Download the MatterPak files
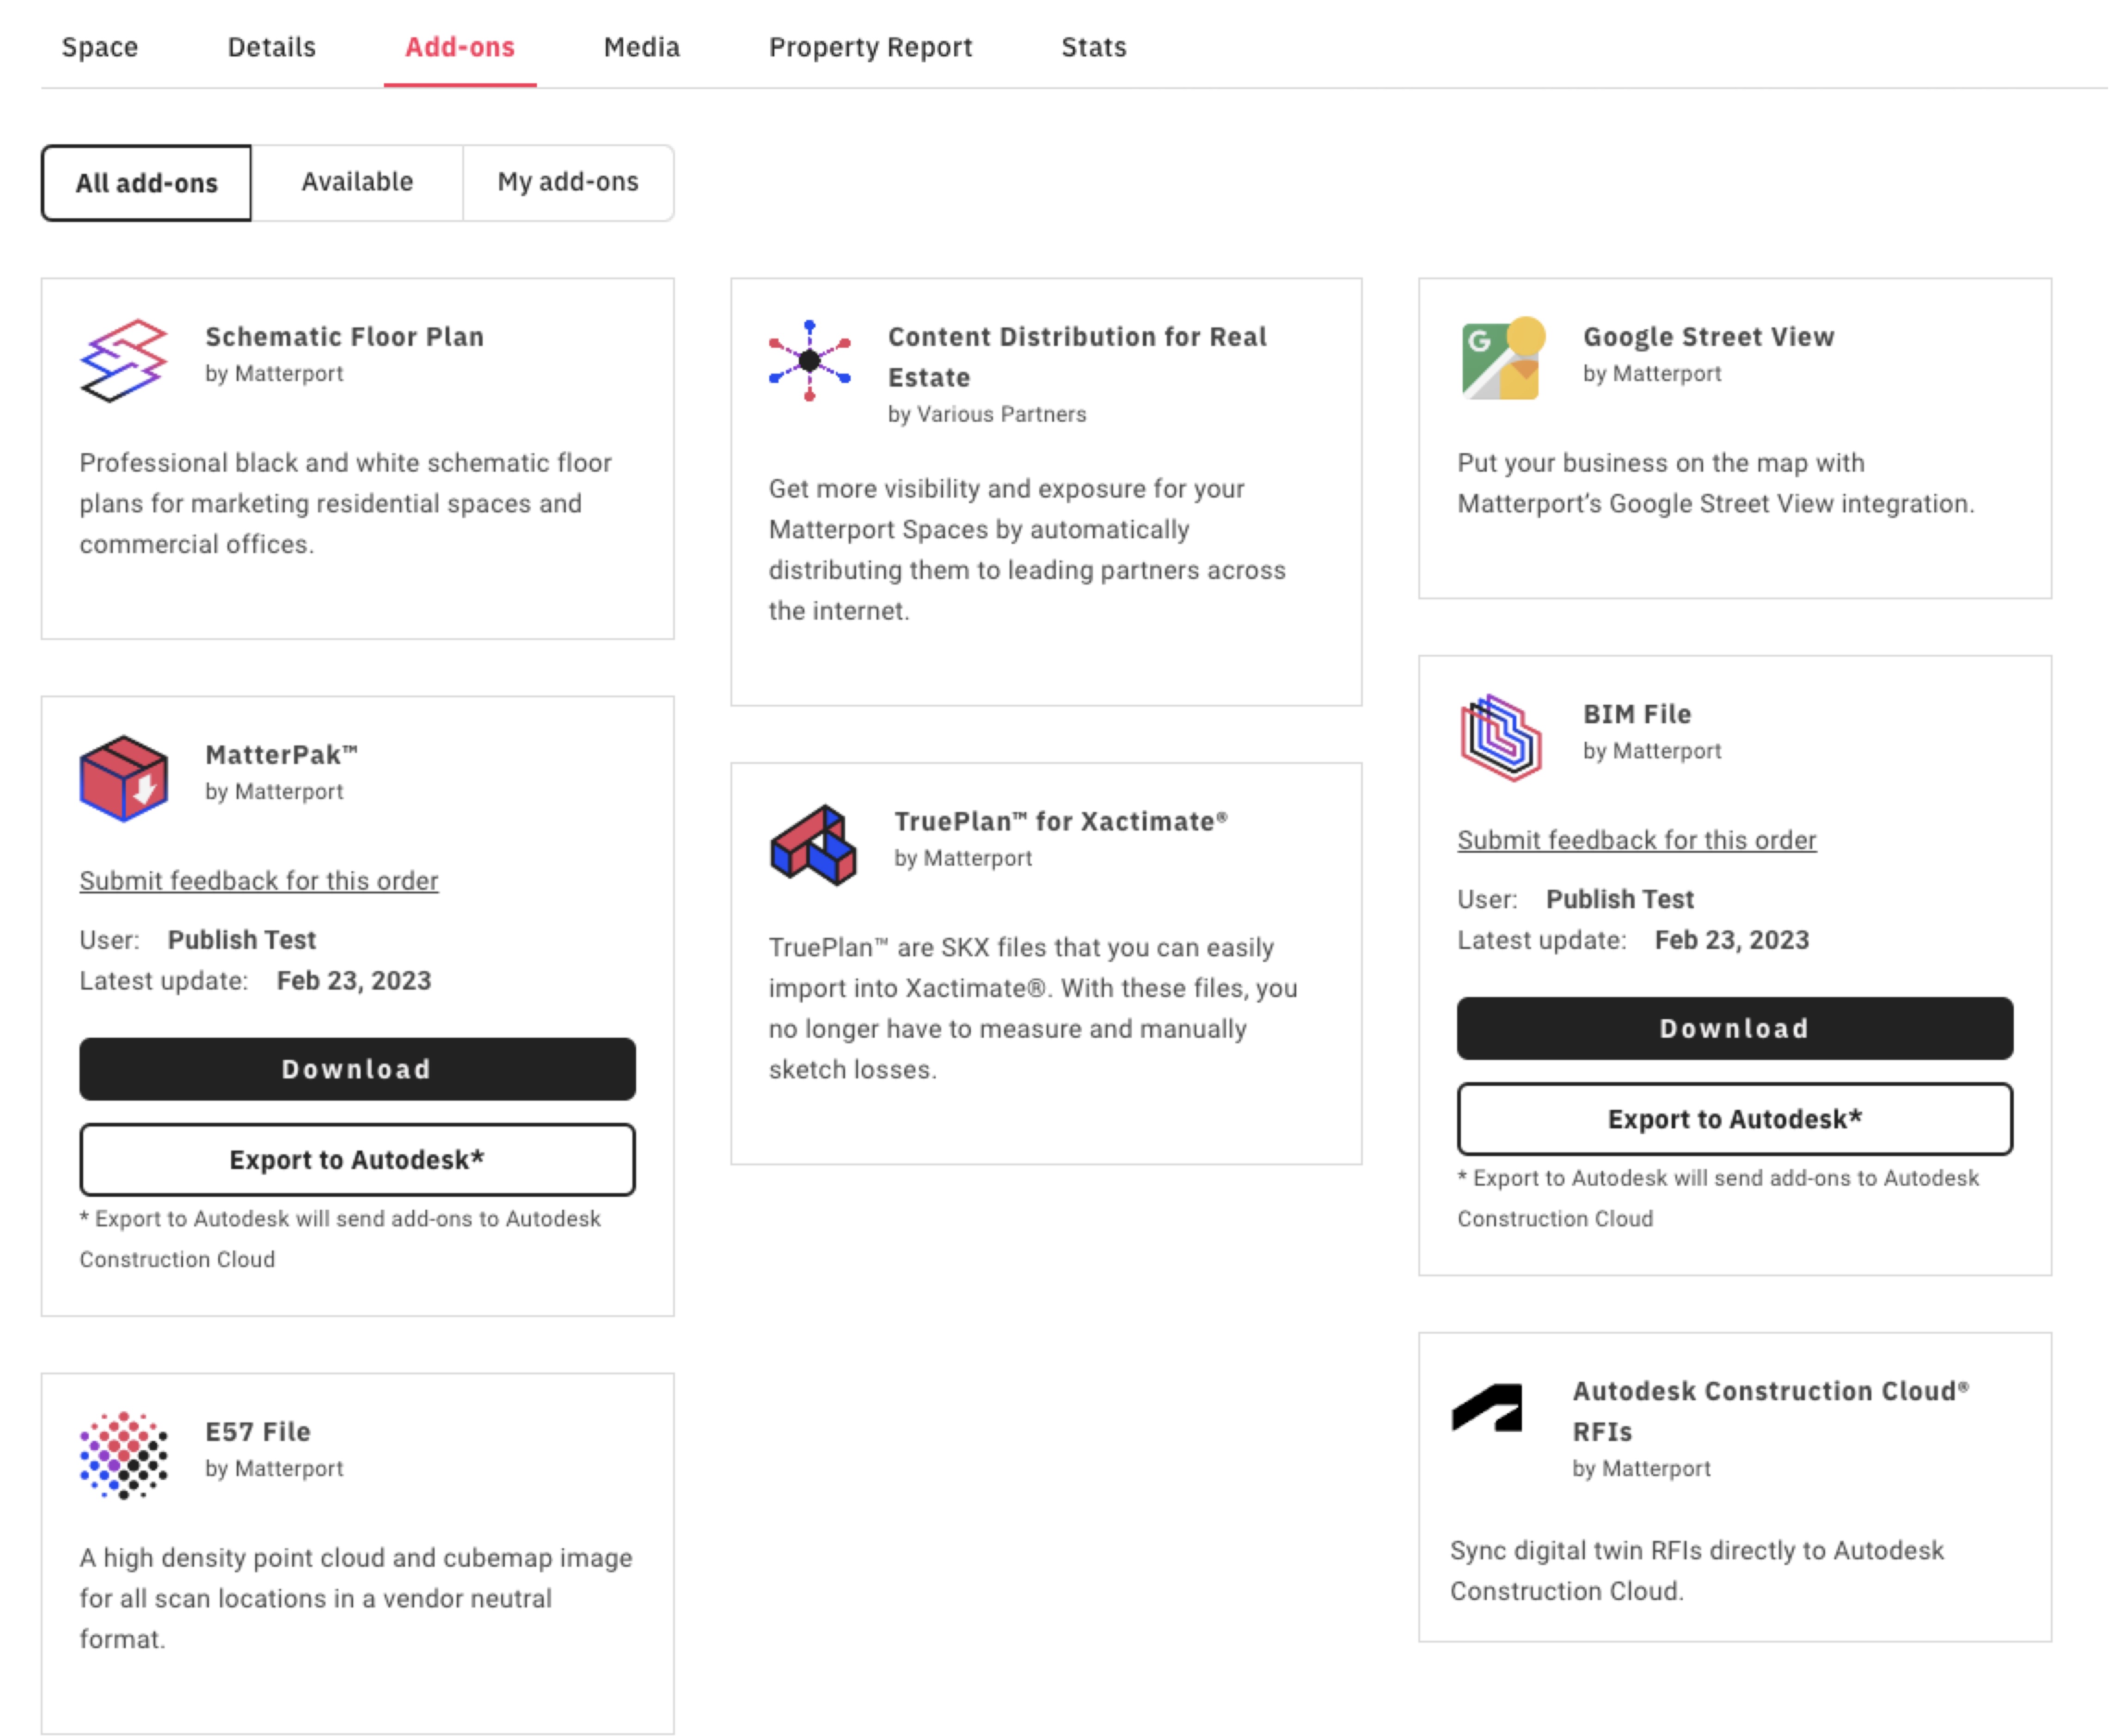The width and height of the screenshot is (2109, 1736). (357, 1069)
